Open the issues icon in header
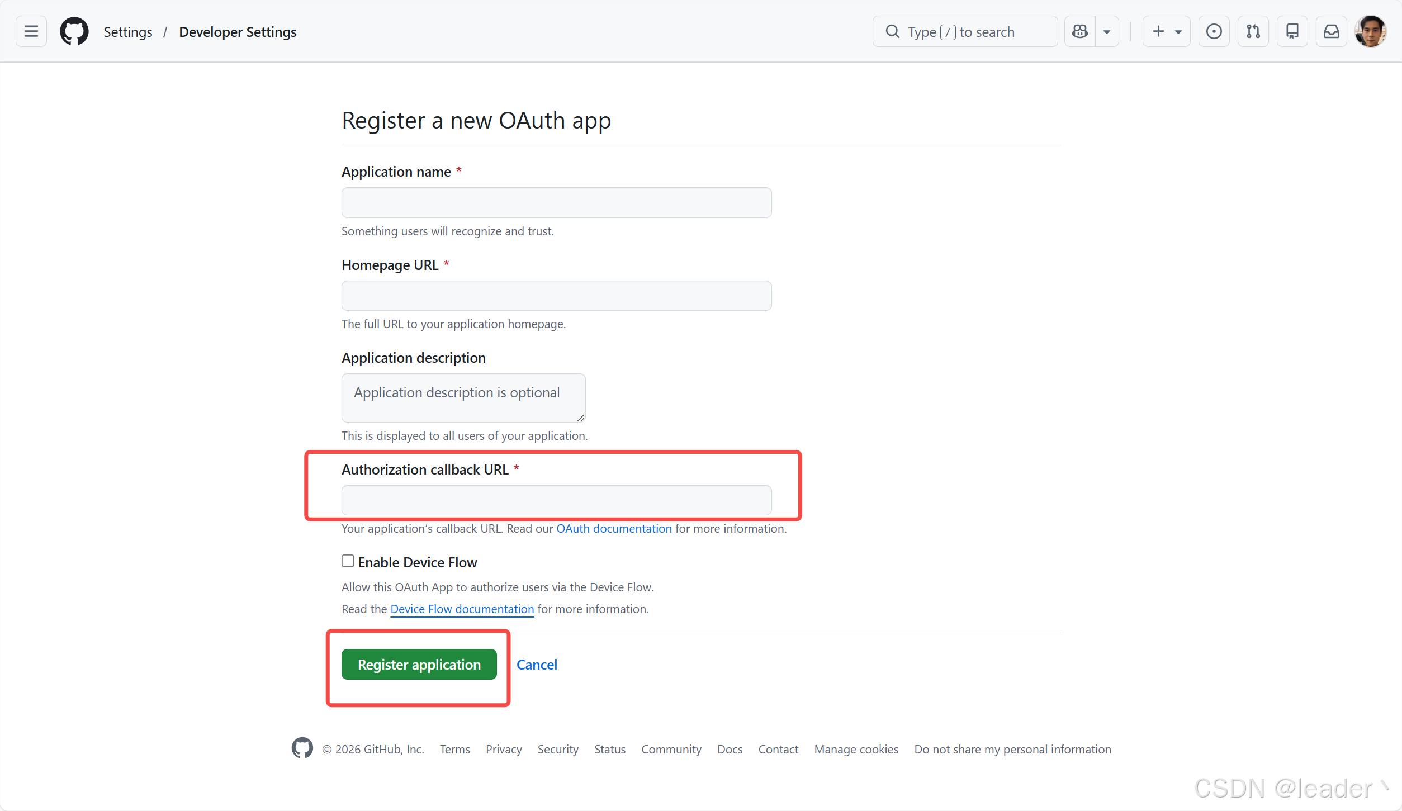Viewport: 1402px width, 811px height. click(x=1214, y=31)
